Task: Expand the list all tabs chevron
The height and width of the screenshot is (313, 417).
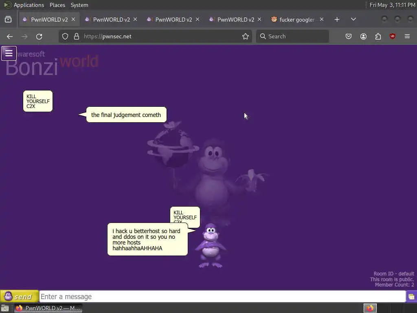Action: tap(353, 20)
